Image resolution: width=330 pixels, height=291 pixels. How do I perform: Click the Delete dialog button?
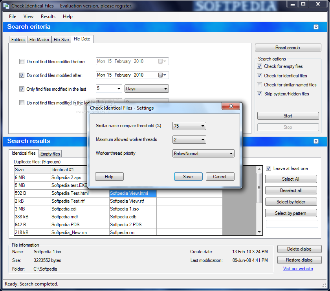(x=299, y=249)
